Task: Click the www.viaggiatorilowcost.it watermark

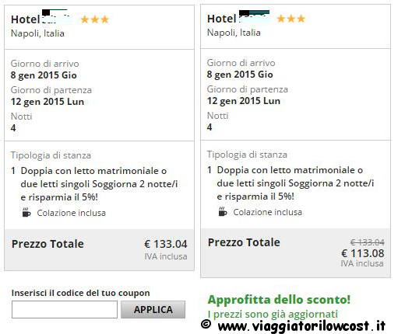Action: coord(294,325)
